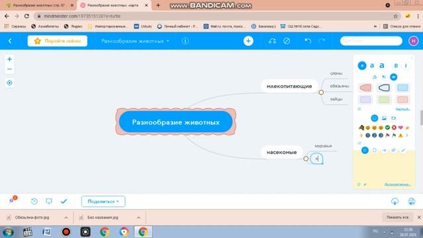The width and height of the screenshot is (423, 238).
Task: Pick the dark outlined shape swatch
Action: pyautogui.click(x=384, y=88)
